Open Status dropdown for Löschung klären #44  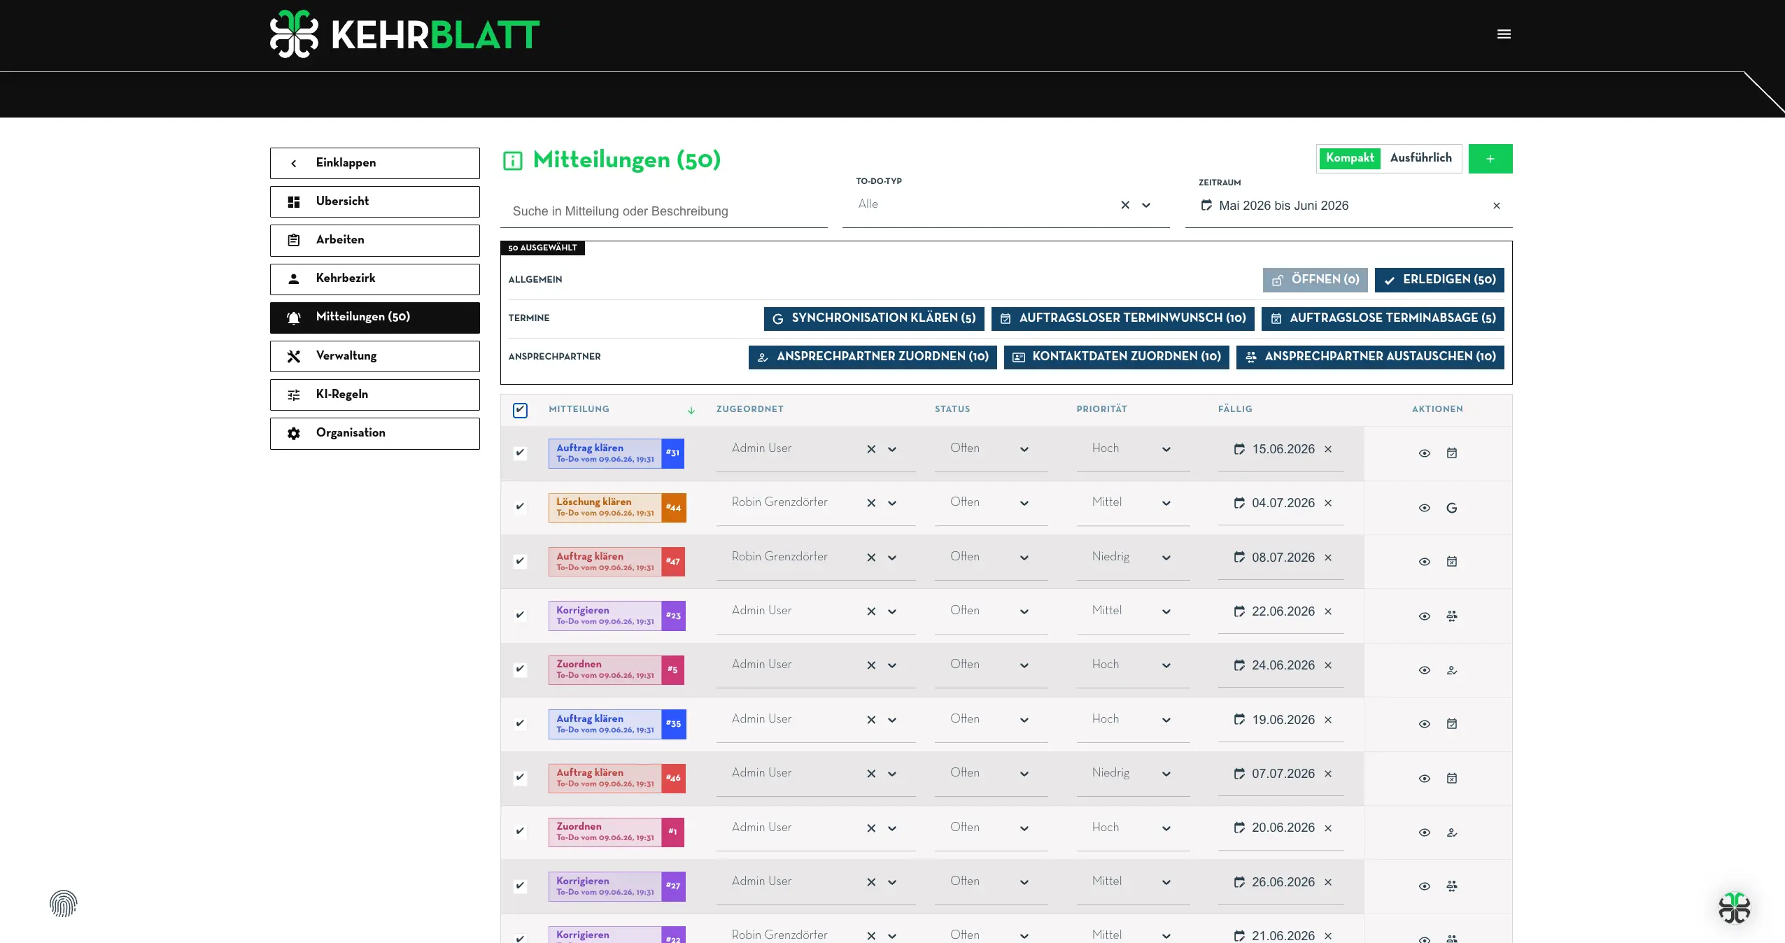(x=1024, y=503)
